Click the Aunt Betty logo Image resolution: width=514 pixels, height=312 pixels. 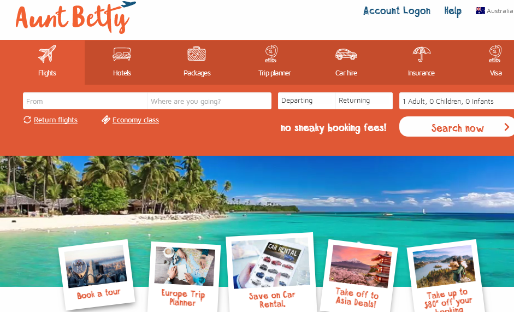coord(75,17)
